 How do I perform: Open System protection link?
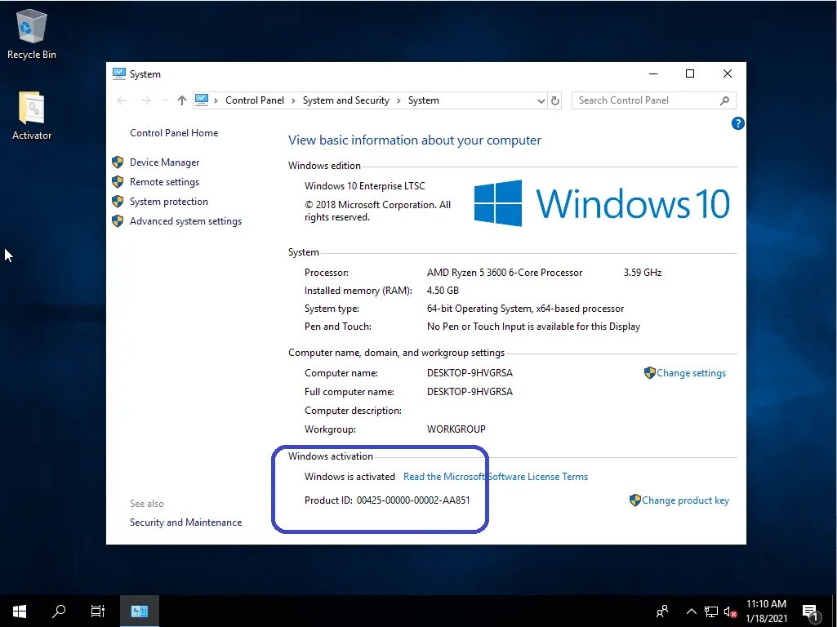(x=169, y=202)
